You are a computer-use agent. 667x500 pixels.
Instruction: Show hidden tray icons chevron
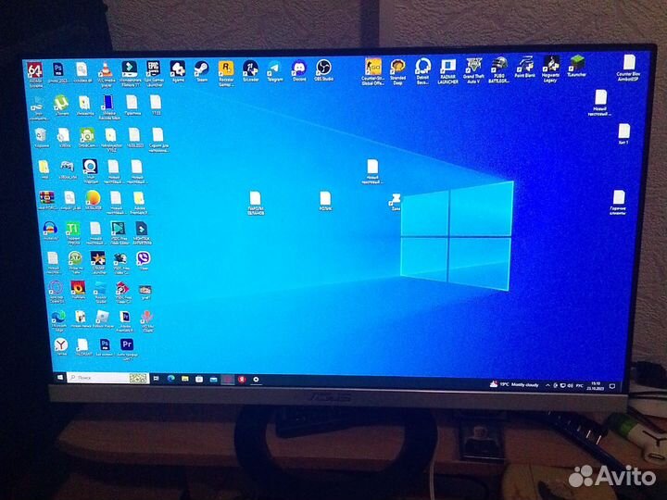pos(547,385)
